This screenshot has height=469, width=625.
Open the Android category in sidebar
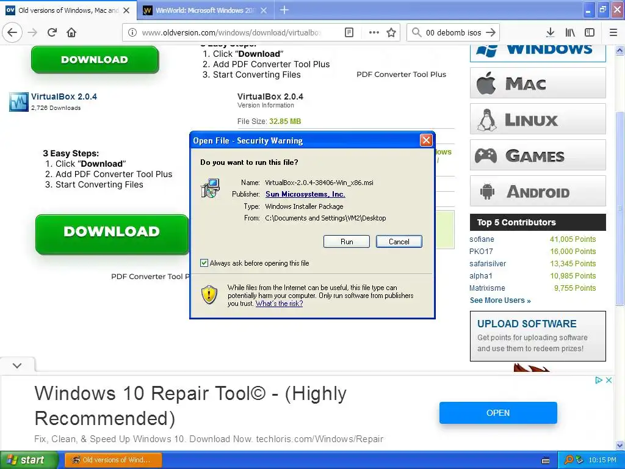tap(538, 191)
